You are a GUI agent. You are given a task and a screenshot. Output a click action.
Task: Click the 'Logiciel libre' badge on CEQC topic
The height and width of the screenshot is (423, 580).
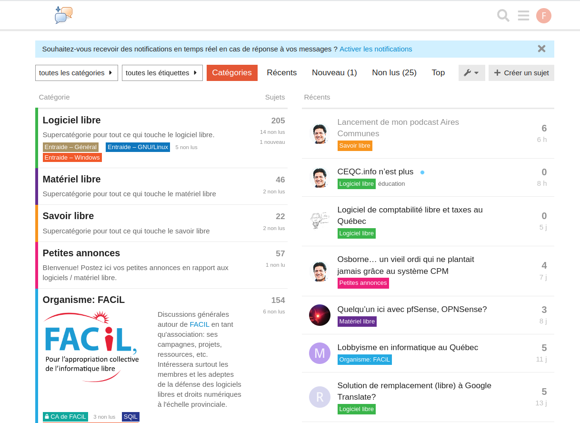(357, 184)
